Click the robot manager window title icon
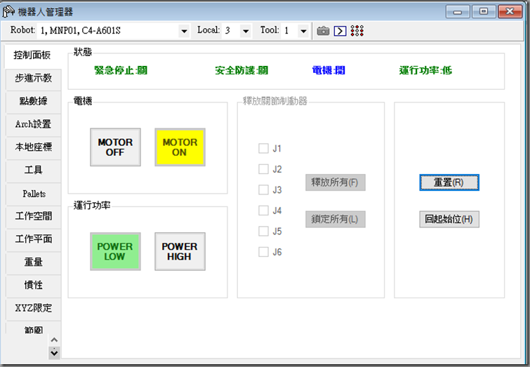 (8, 12)
